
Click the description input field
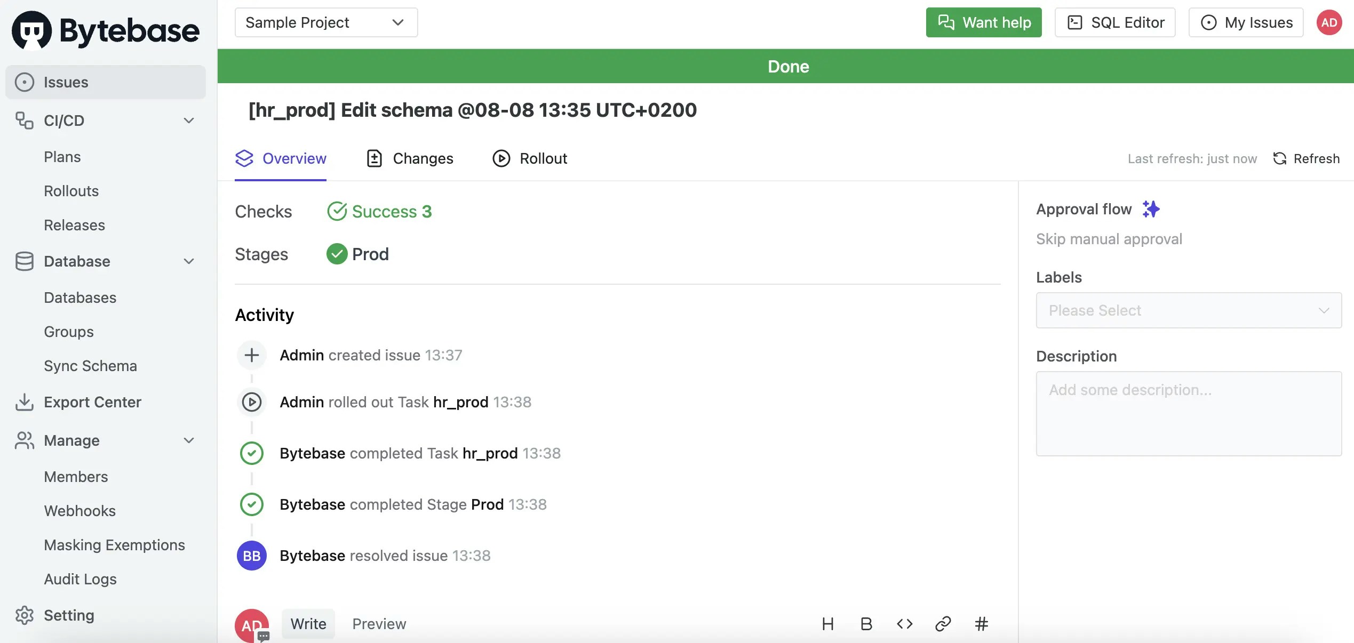[1189, 413]
